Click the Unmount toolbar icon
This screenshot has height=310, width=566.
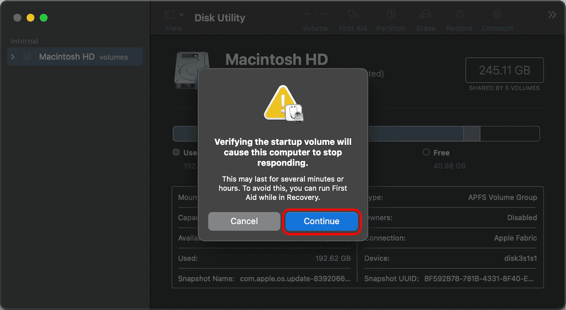point(498,14)
